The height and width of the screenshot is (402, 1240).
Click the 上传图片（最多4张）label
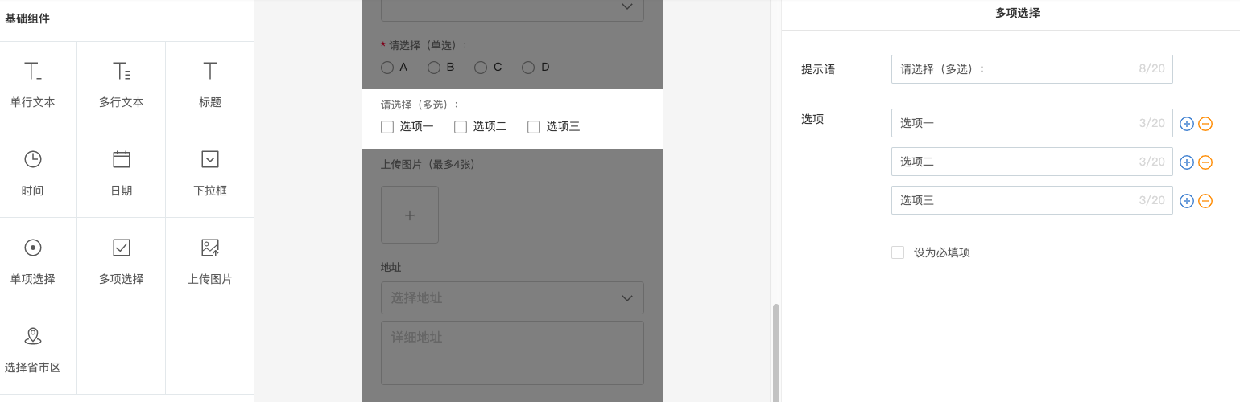(430, 164)
